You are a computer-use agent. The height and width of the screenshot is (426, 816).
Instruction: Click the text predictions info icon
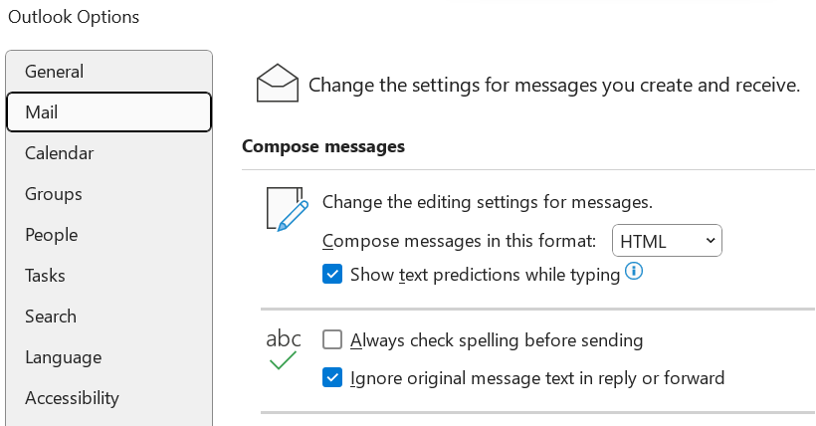tap(633, 271)
